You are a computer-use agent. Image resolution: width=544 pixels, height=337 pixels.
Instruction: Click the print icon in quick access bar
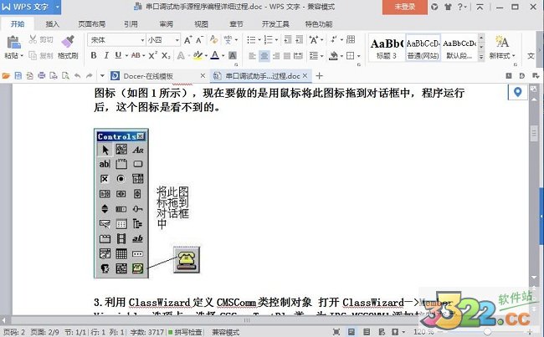42,76
